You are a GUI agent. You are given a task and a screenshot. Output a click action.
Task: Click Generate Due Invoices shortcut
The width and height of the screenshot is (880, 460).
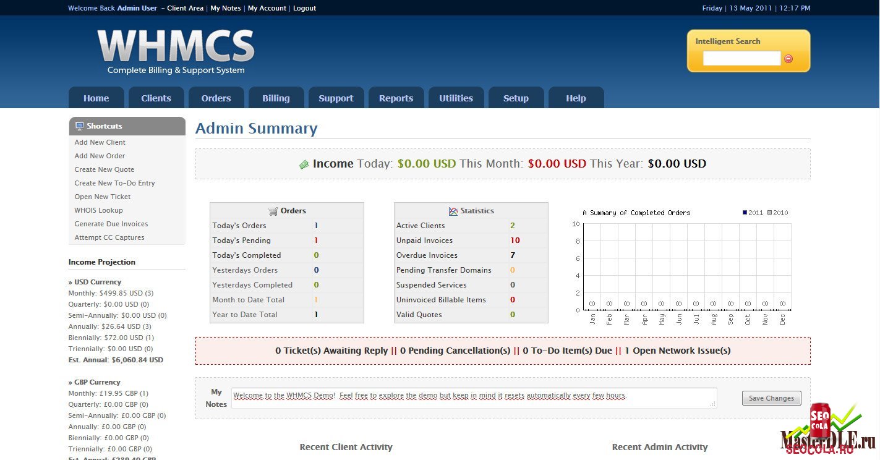(111, 224)
